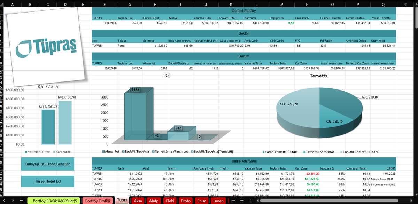Switch to the Froto sheet tab
This screenshot has height=204, width=418.
[x=186, y=201]
